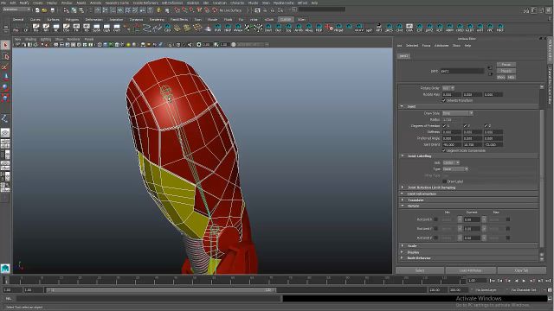Click the shelf icon labeled FR
Image resolution: width=554 pixels, height=311 pixels.
coord(76,28)
